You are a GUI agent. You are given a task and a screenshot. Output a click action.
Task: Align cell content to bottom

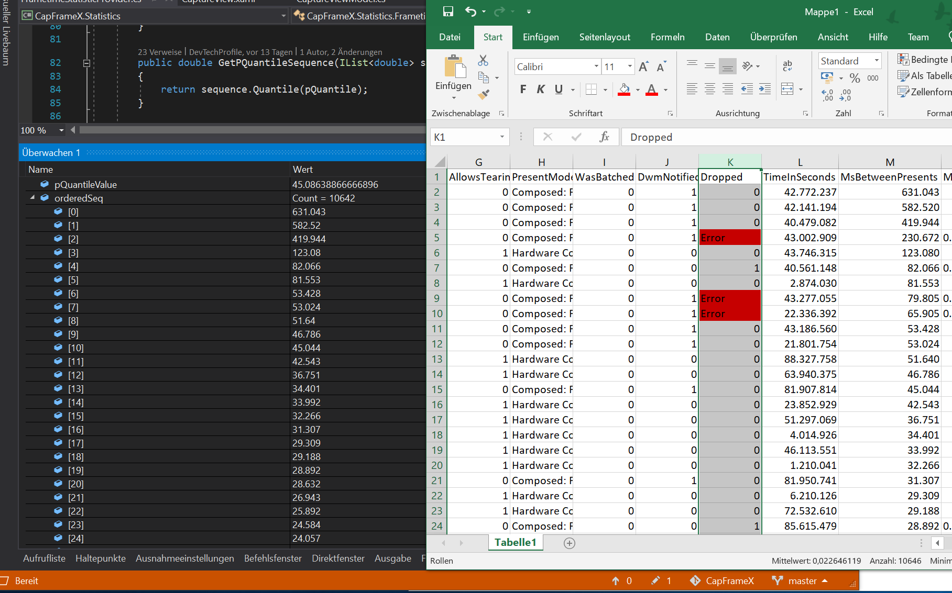[x=727, y=66]
